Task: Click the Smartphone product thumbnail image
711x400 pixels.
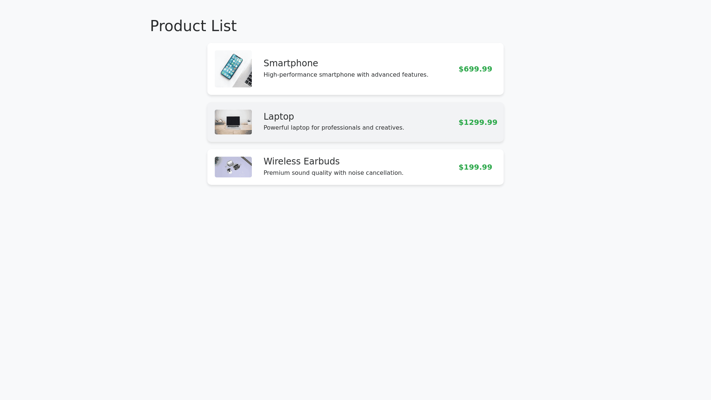Action: [233, 69]
